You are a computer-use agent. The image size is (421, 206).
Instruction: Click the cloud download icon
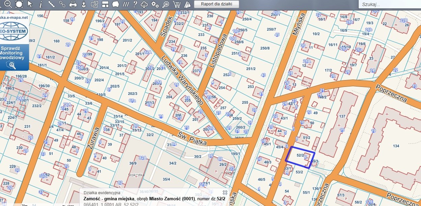coord(144,4)
